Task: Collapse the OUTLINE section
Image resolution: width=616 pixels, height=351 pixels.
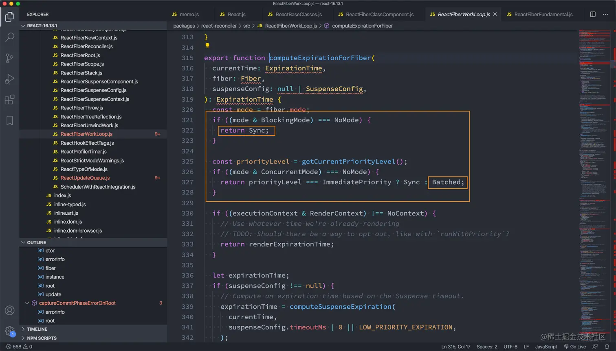Action: point(93,242)
